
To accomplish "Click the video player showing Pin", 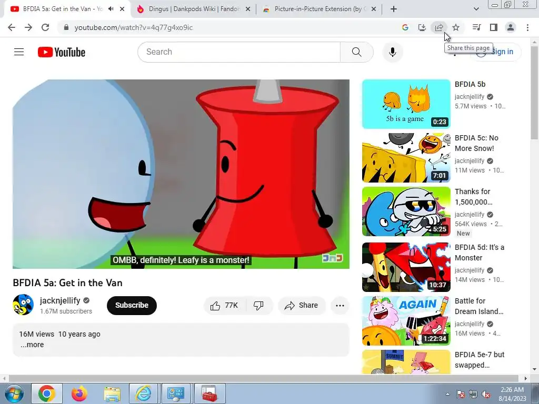I will pyautogui.click(x=181, y=174).
